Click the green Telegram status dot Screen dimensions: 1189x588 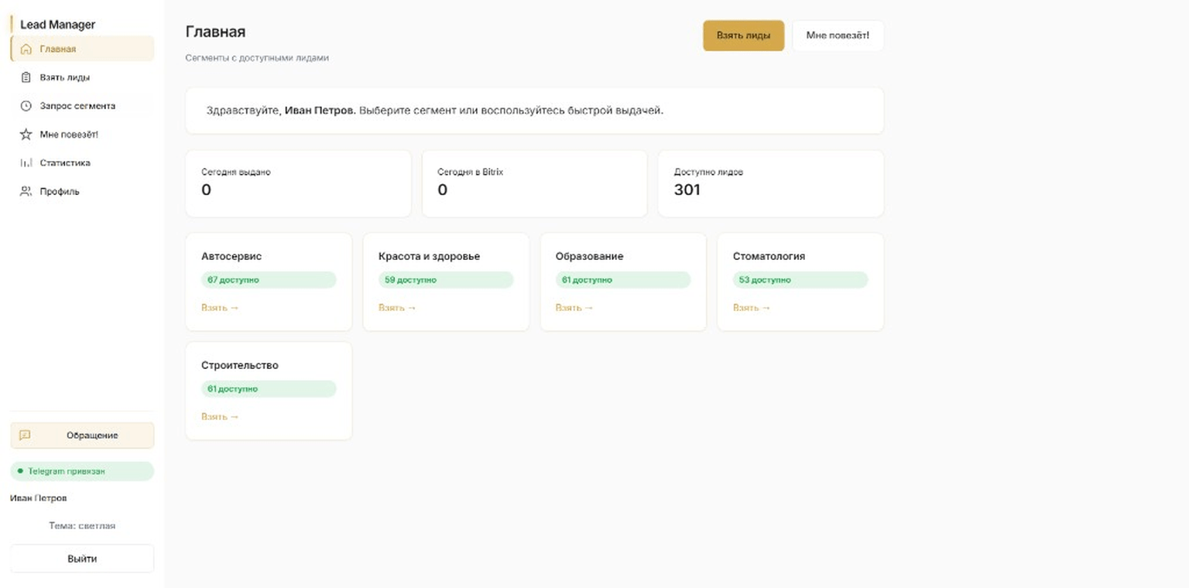pos(20,471)
